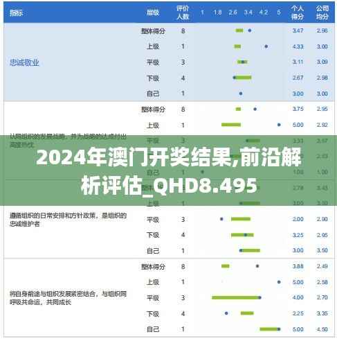Click the description starting with 遵循组织的日常安排
This screenshot has width=337, height=341.
click(68, 220)
